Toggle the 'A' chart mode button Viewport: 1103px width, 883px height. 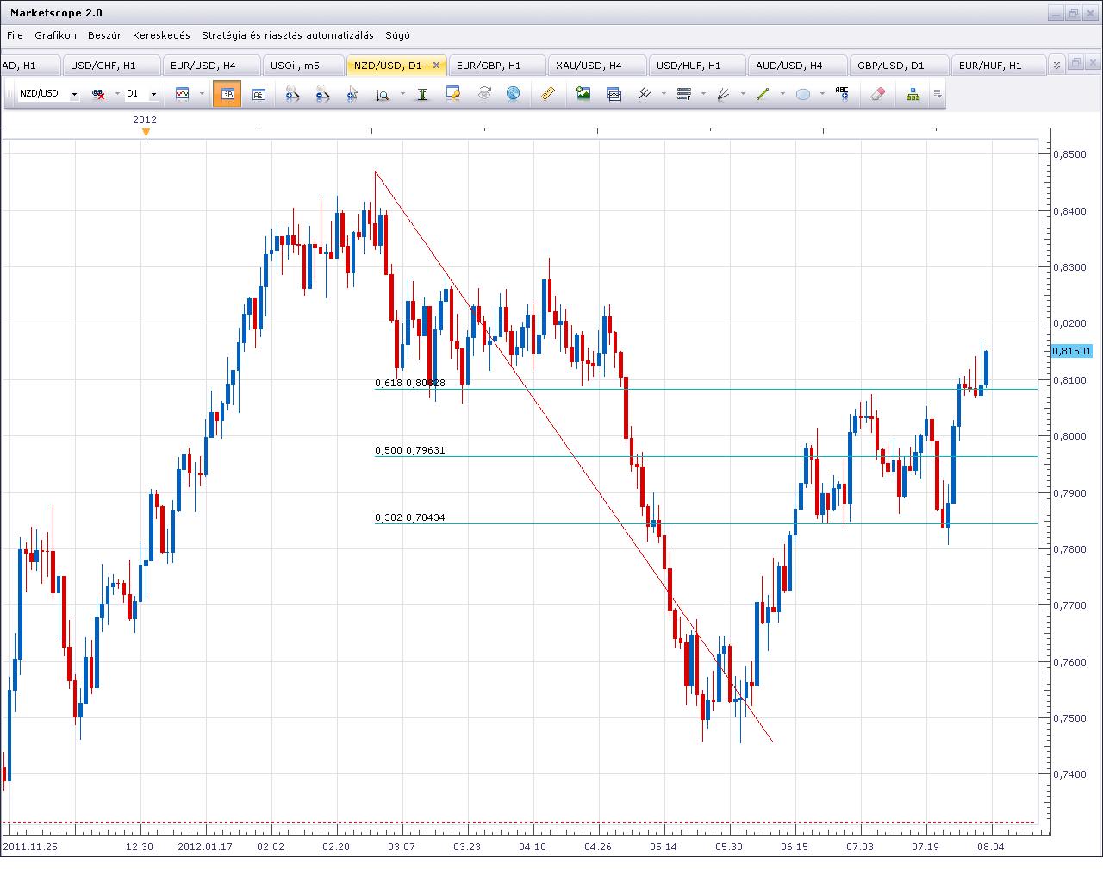point(259,94)
